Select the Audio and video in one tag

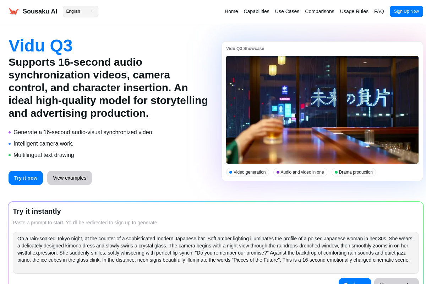300,172
